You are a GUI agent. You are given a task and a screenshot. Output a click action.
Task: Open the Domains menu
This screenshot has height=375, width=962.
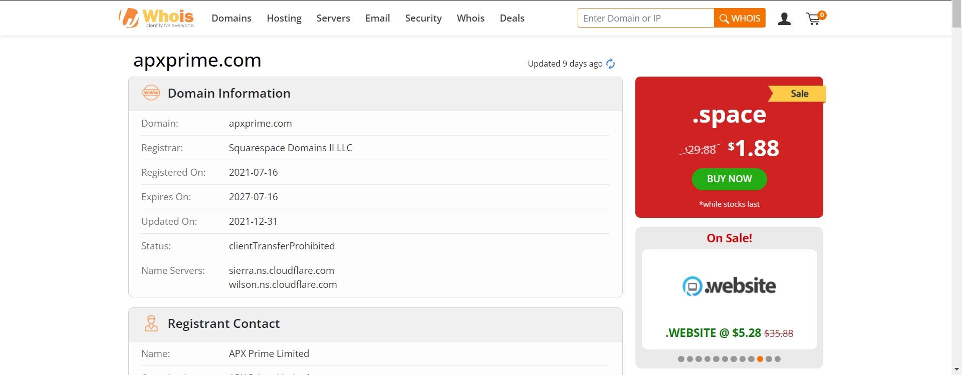coord(231,18)
